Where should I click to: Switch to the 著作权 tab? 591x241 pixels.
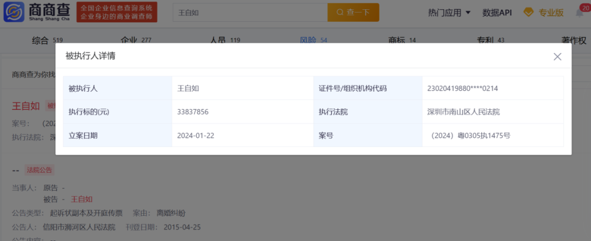[574, 40]
